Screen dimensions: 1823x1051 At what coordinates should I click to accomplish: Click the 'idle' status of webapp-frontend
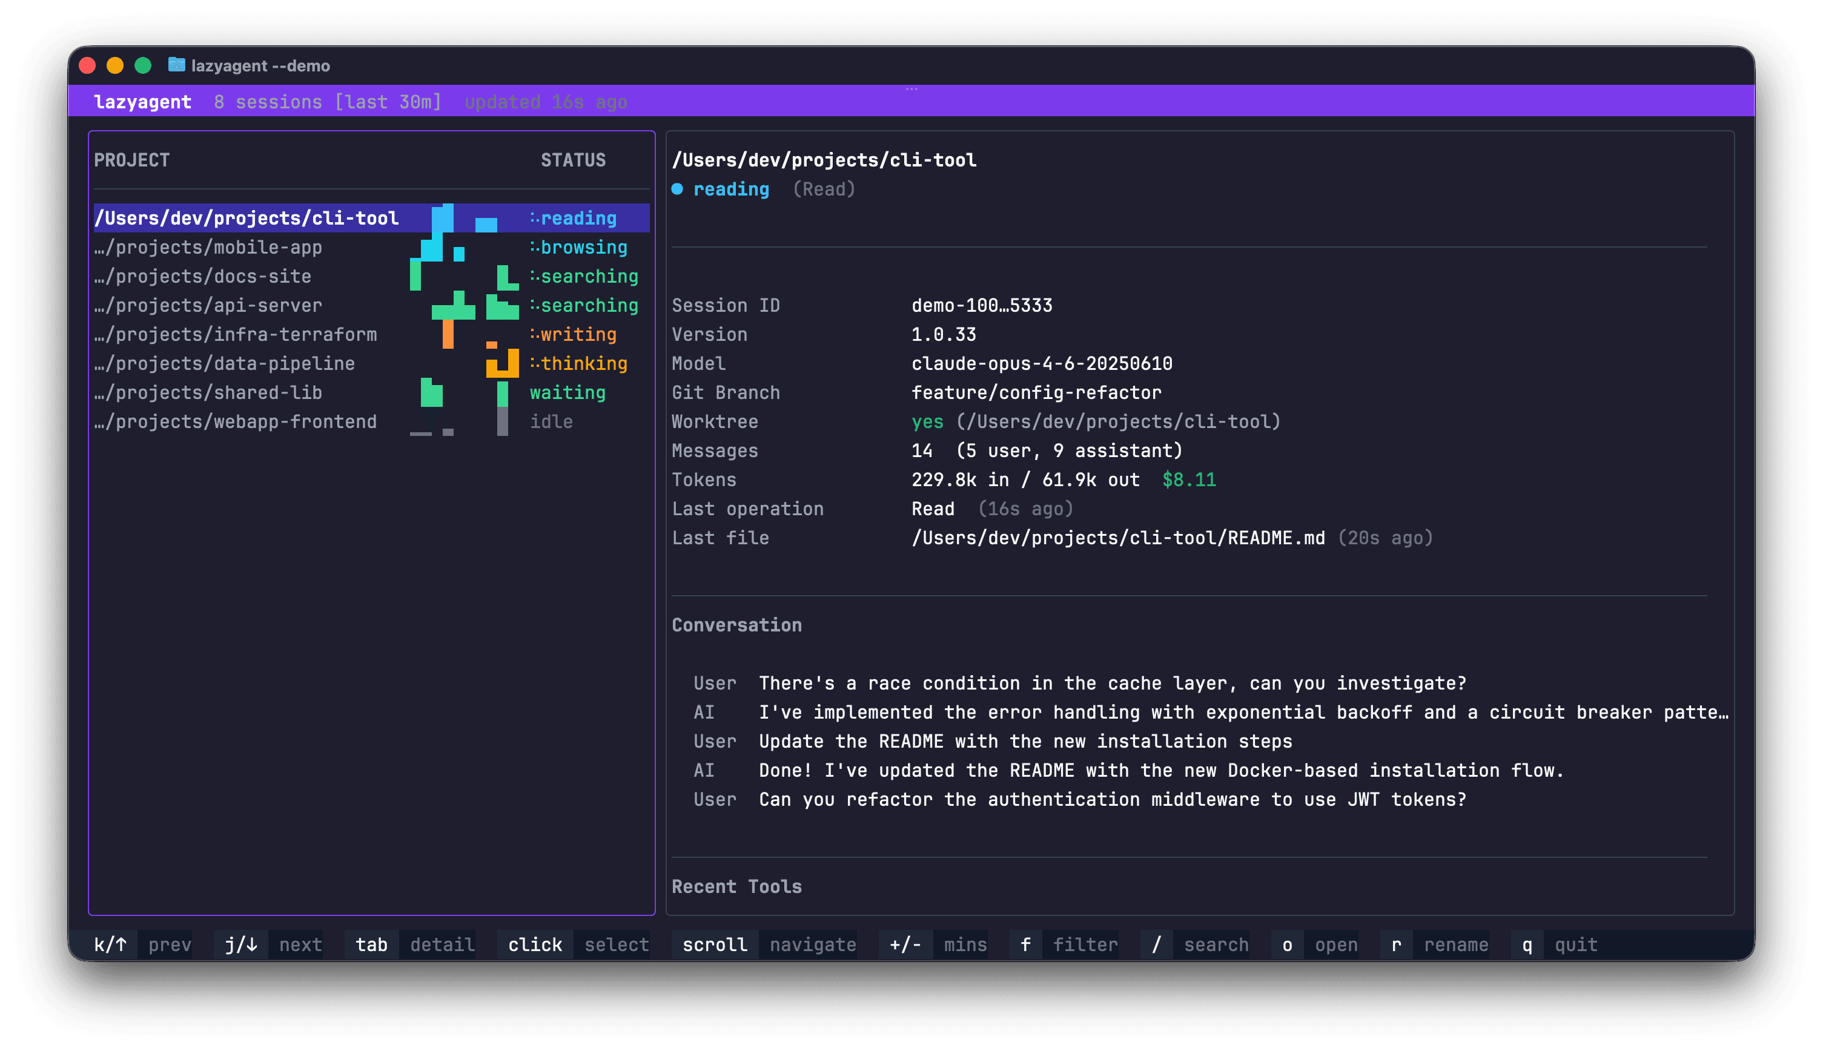551,421
